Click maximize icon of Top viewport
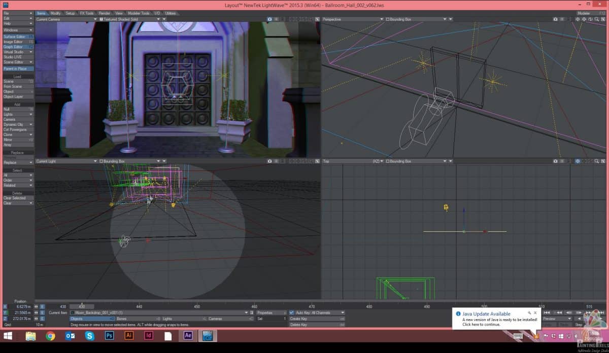The height and width of the screenshot is (353, 609). tap(604, 161)
